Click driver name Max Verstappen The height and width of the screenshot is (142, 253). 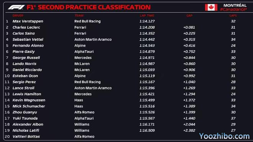pos(28,21)
